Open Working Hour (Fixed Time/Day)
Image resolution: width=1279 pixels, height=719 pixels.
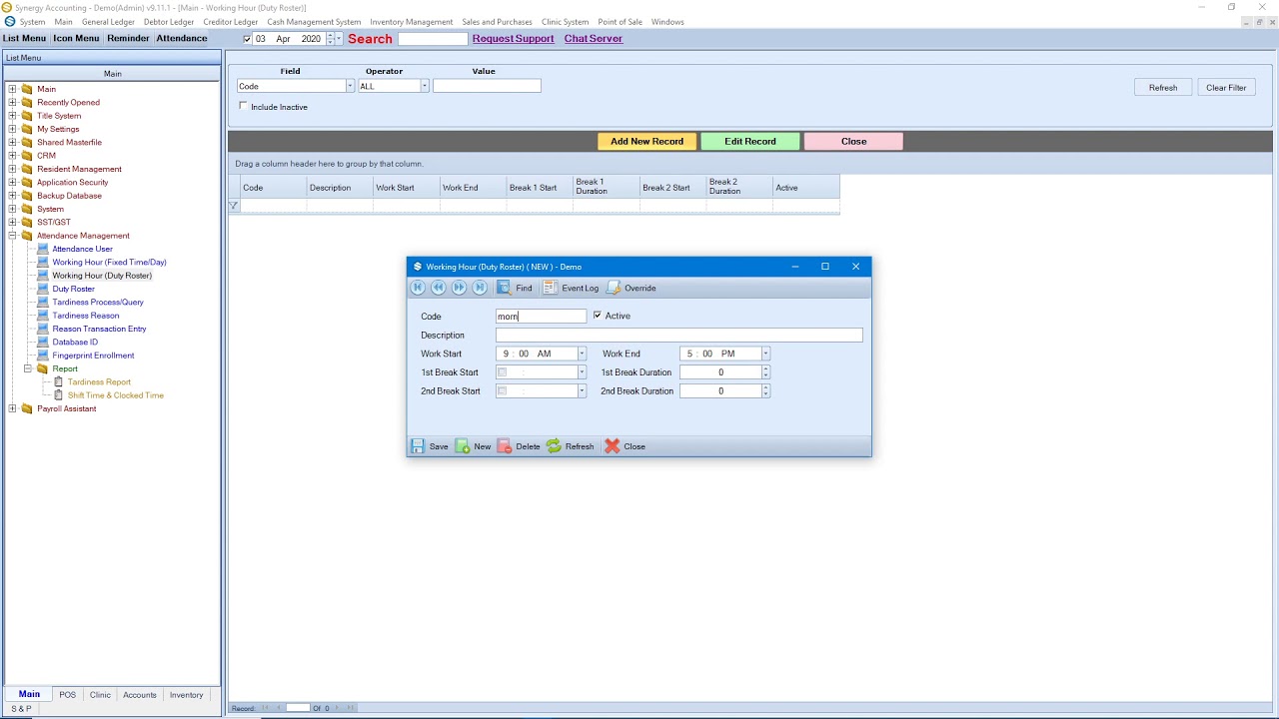click(x=109, y=262)
